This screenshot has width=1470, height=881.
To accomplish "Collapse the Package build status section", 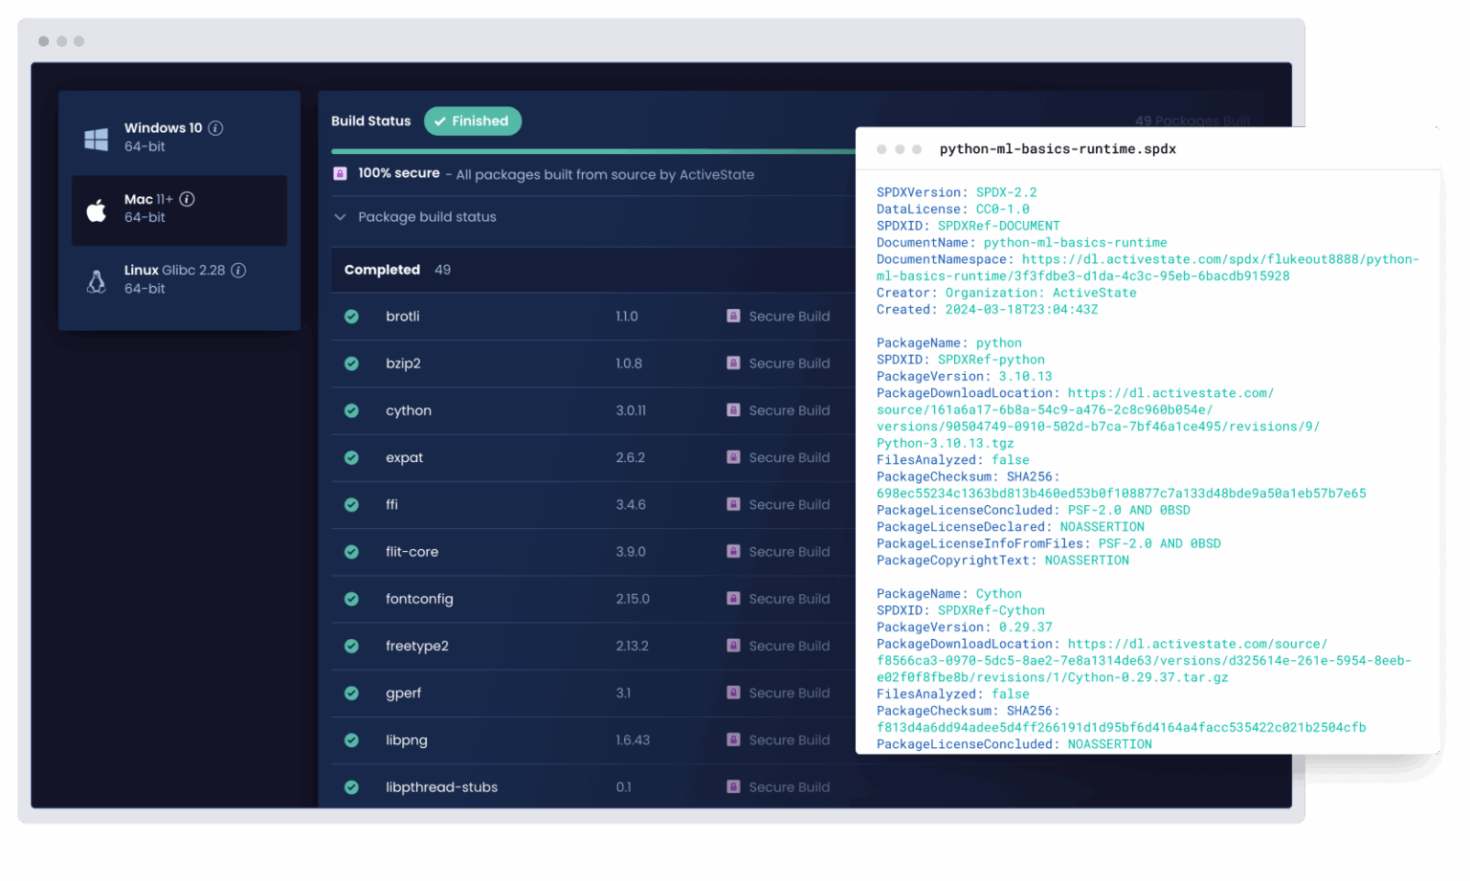I will coord(341,217).
